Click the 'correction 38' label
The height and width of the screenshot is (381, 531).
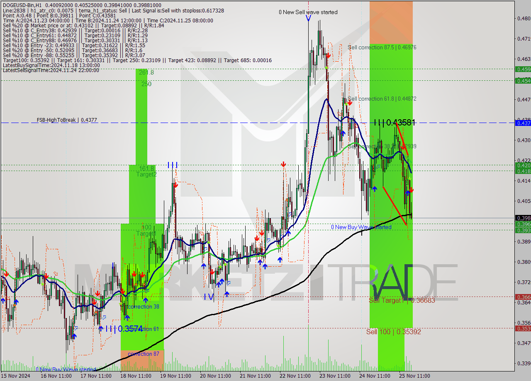pos(144,306)
